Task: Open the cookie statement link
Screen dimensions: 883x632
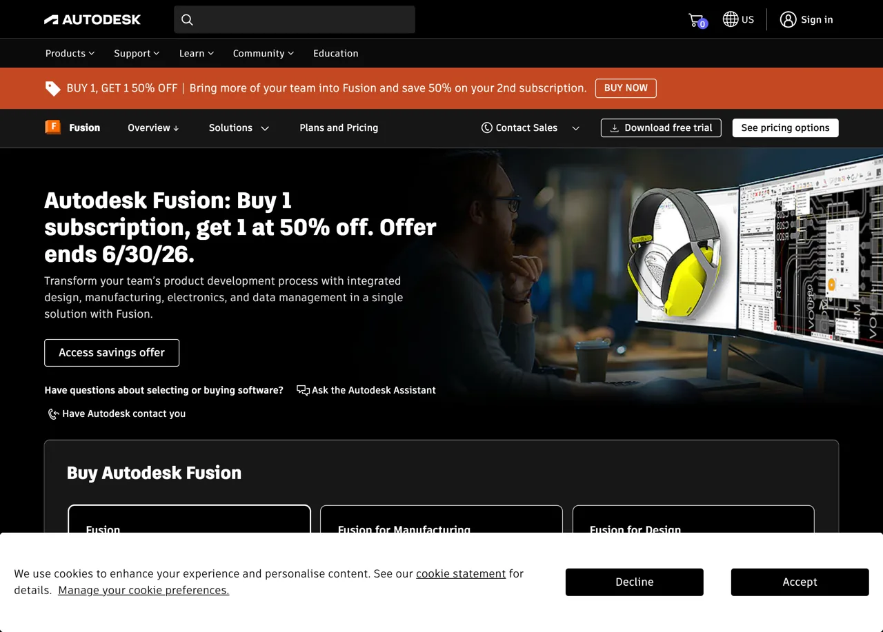Action: (x=461, y=573)
